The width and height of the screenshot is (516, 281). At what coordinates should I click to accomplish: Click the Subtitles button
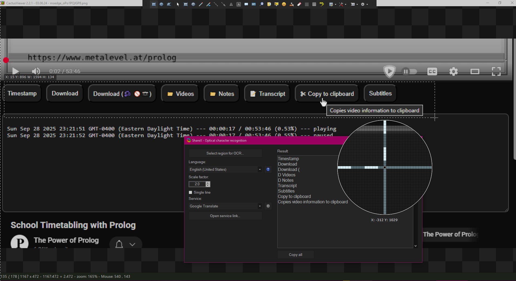(380, 94)
